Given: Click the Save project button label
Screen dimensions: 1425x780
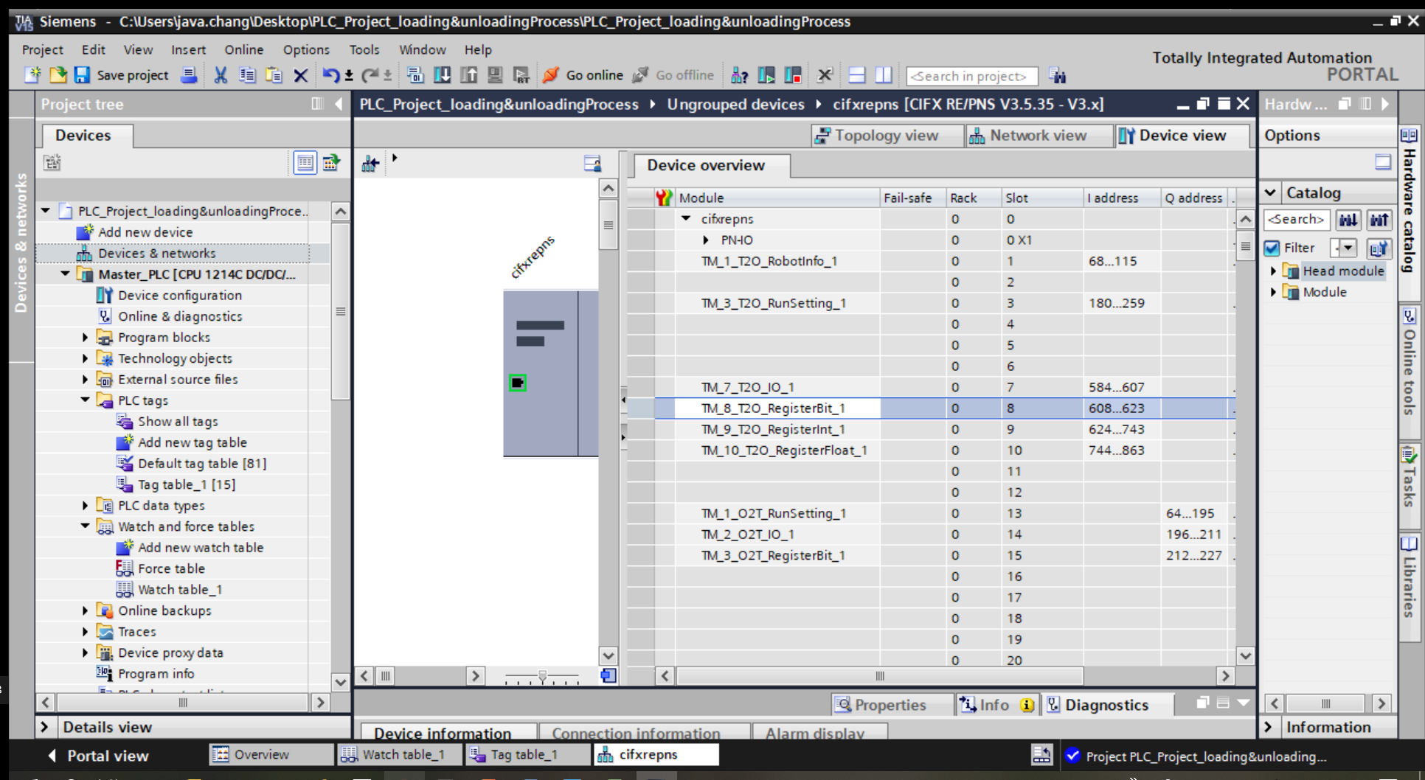Looking at the screenshot, I should point(133,75).
